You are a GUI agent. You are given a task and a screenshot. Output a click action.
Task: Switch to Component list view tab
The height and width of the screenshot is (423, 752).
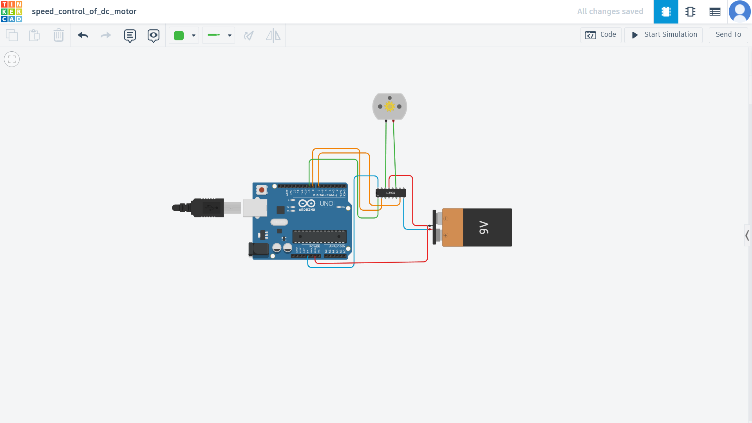(715, 12)
